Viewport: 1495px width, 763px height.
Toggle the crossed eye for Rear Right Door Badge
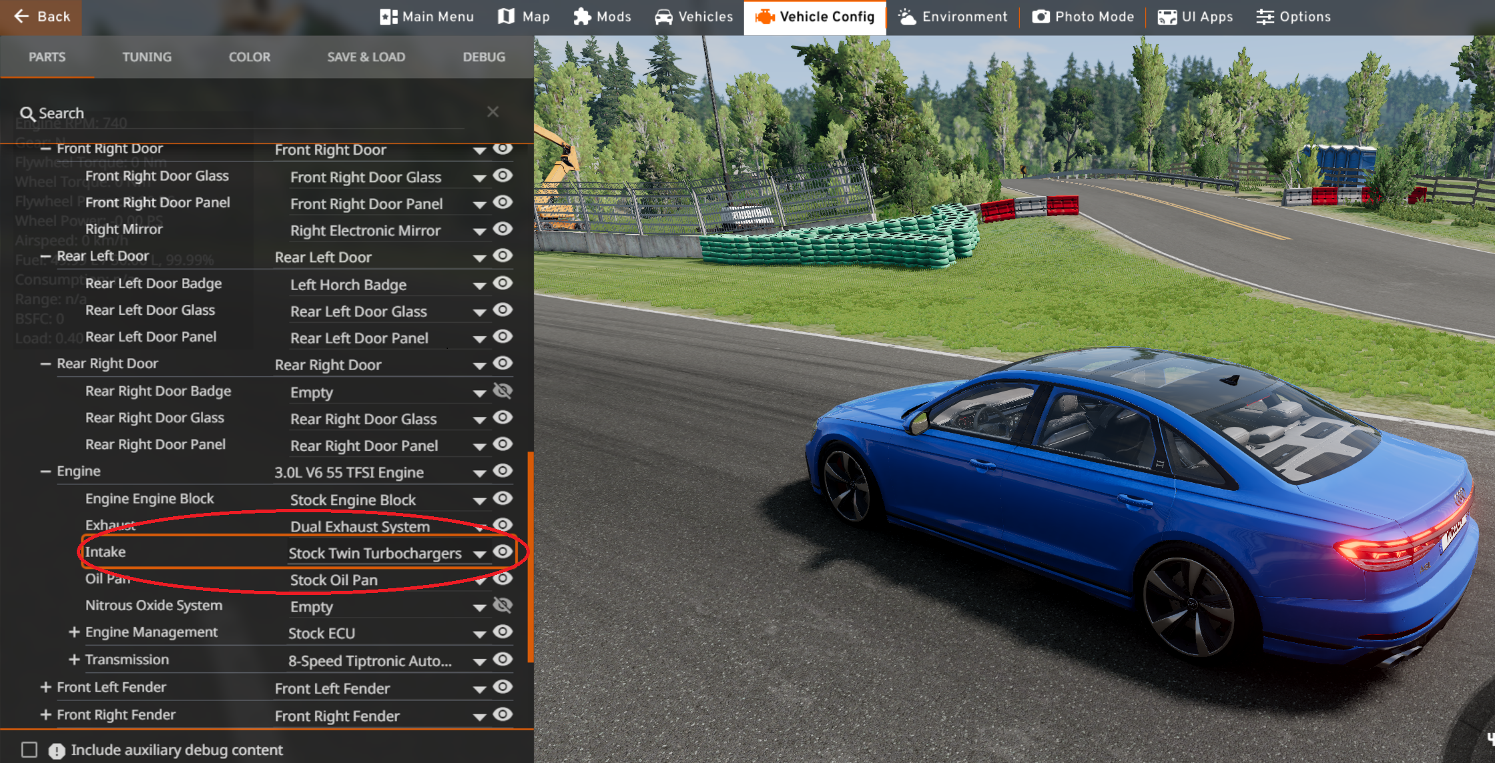pyautogui.click(x=503, y=391)
